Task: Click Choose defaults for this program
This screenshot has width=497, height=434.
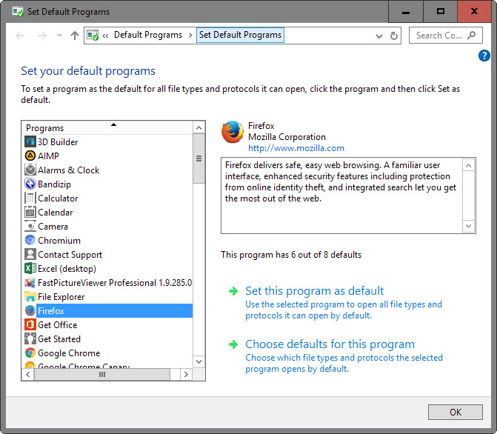Action: click(x=330, y=344)
